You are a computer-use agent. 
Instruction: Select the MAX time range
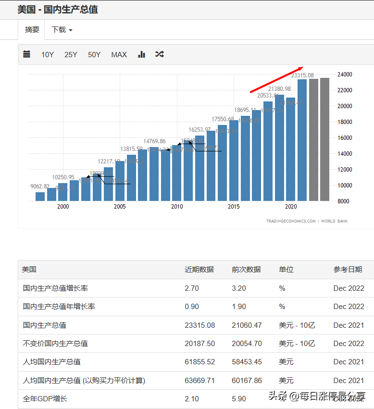click(x=119, y=54)
